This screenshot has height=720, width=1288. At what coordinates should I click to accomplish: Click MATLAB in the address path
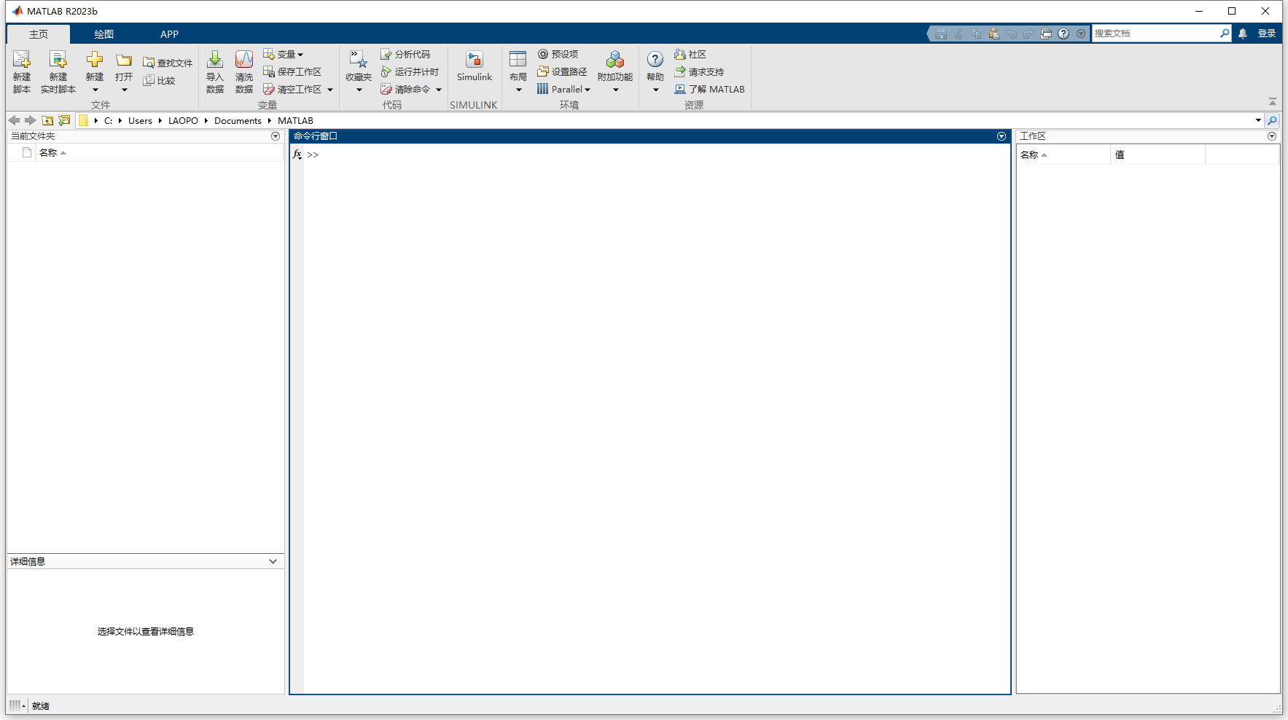pyautogui.click(x=295, y=121)
